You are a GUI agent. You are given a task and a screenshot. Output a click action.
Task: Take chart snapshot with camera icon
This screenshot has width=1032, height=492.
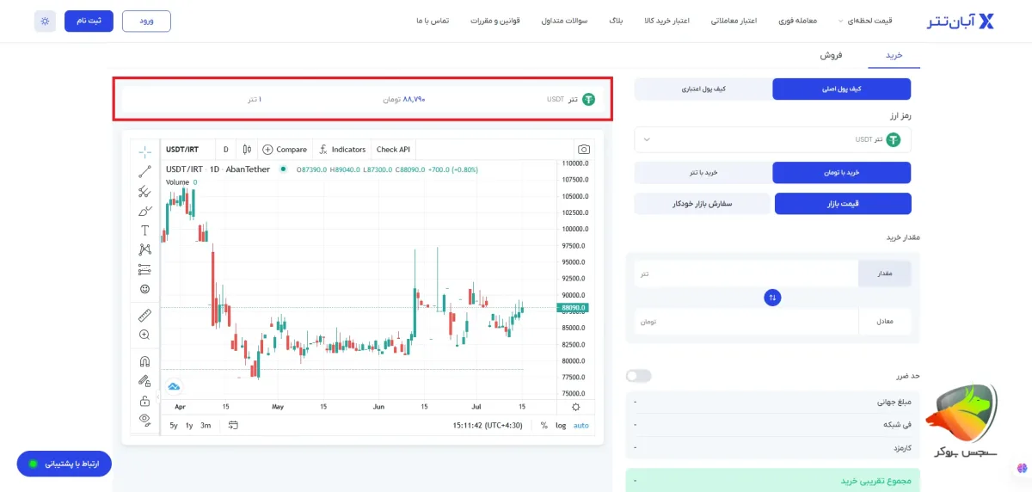click(x=584, y=150)
